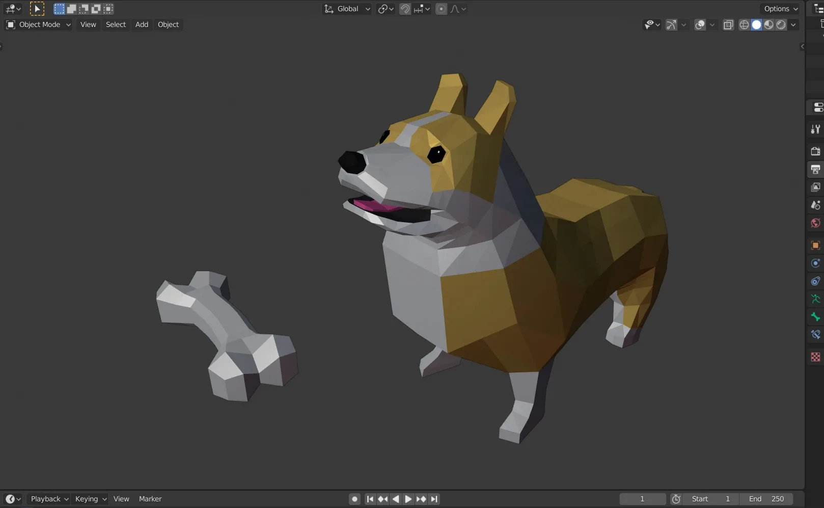Open the gizmo settings dropdown arrow
This screenshot has height=508, width=824.
684,24
